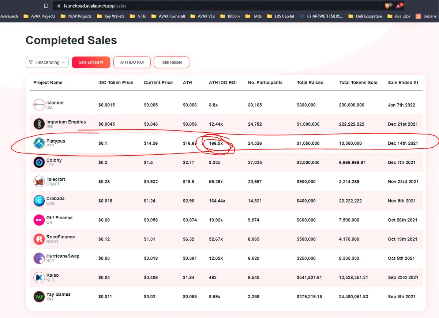Image resolution: width=439 pixels, height=318 pixels.
Task: Open the HurricaneSwap project name
Action: click(x=63, y=256)
